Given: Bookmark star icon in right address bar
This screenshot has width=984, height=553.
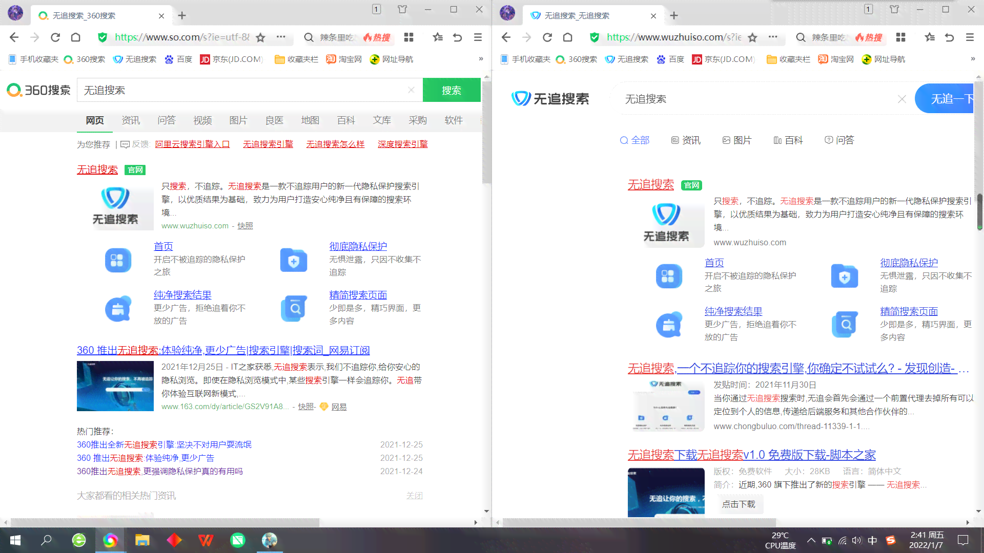Looking at the screenshot, I should (x=752, y=37).
